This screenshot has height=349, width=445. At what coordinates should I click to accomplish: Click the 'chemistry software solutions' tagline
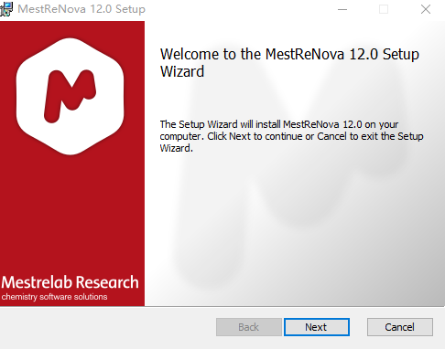(x=54, y=297)
